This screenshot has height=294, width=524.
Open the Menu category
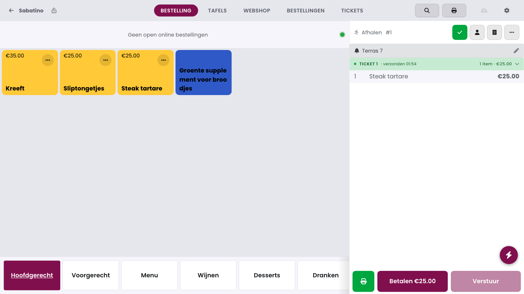pyautogui.click(x=149, y=275)
